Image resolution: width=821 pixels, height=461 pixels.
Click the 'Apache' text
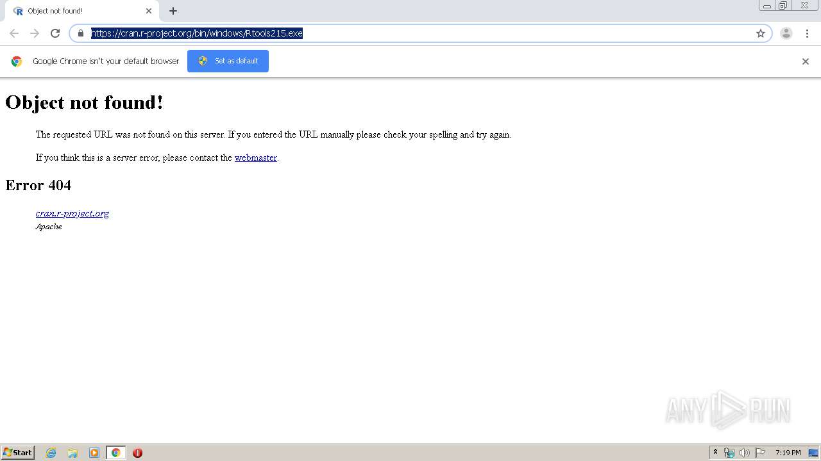point(49,227)
